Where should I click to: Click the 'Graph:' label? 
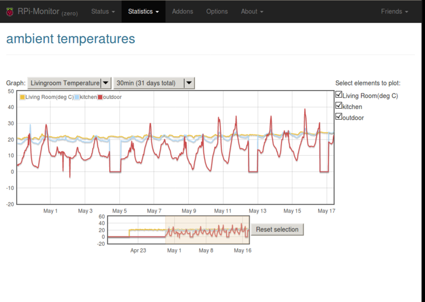[16, 83]
